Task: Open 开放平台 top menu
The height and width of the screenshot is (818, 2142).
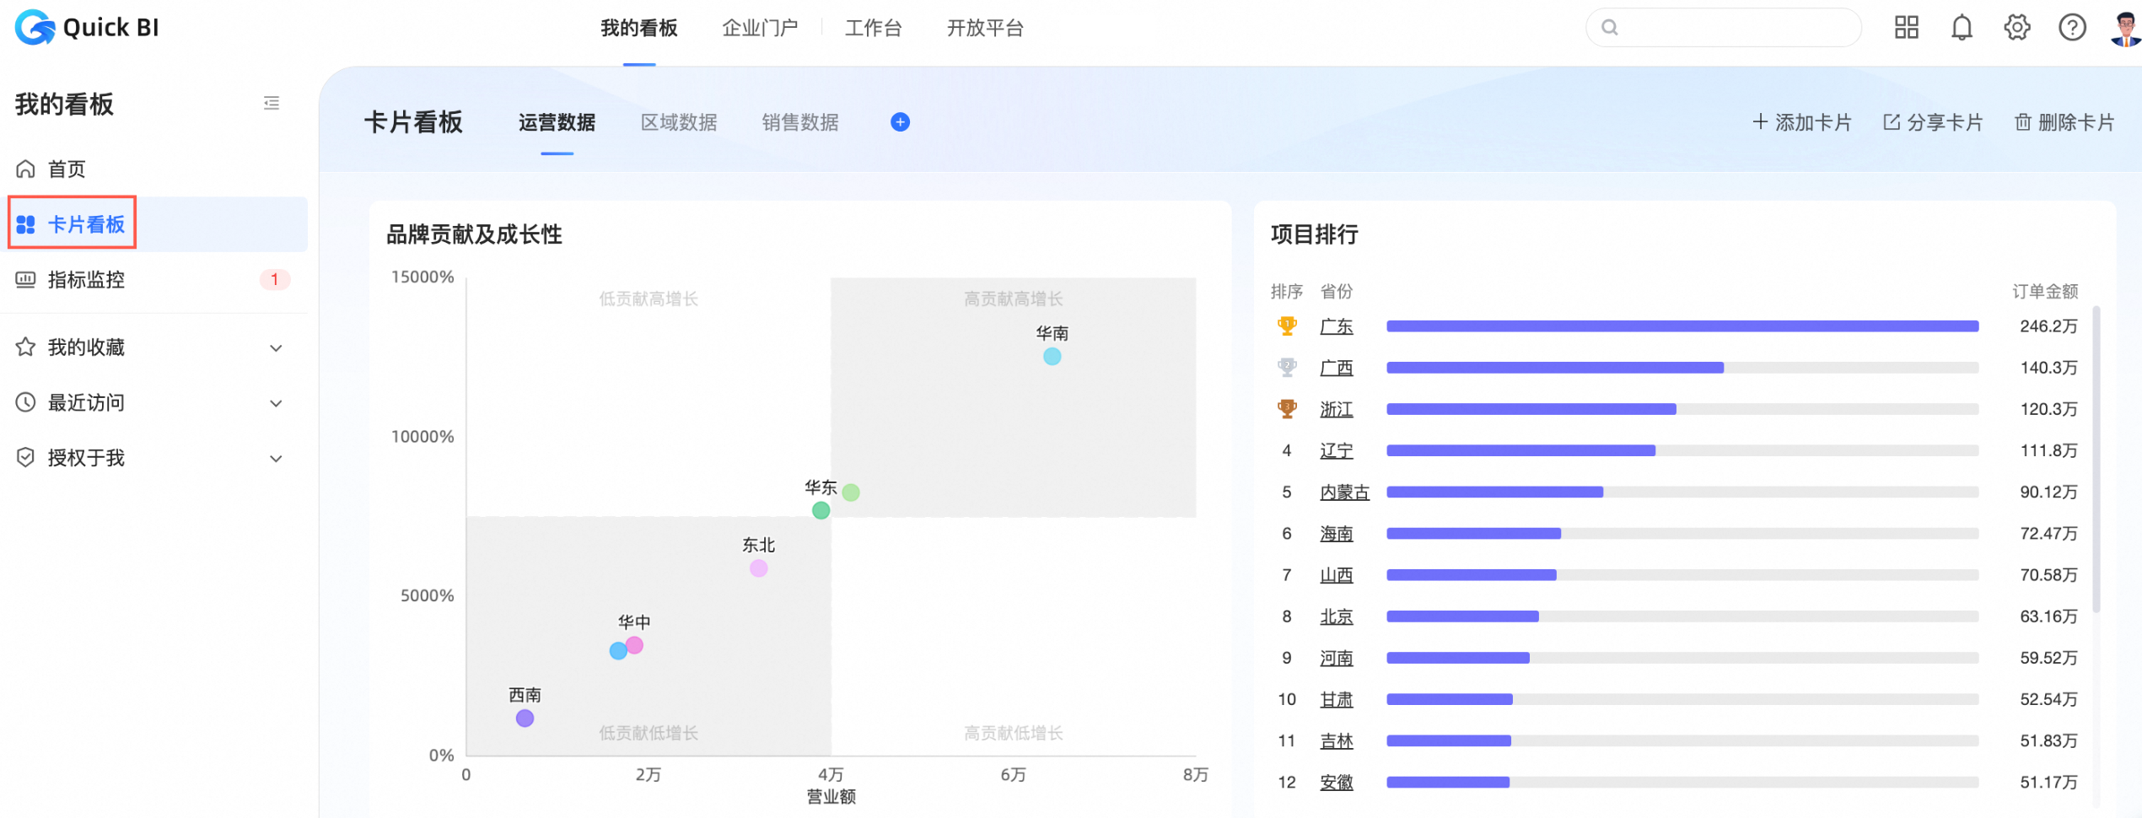Action: tap(985, 28)
